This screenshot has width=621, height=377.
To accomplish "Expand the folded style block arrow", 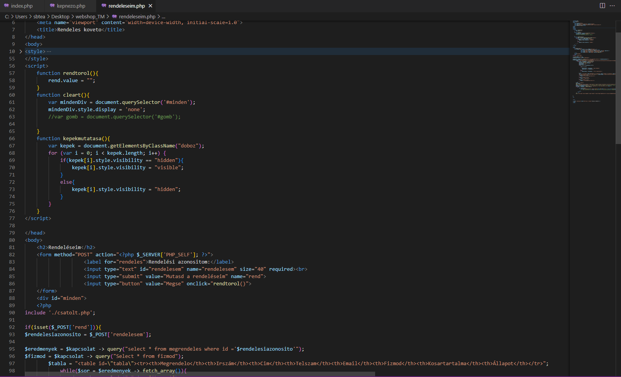I will (x=21, y=52).
